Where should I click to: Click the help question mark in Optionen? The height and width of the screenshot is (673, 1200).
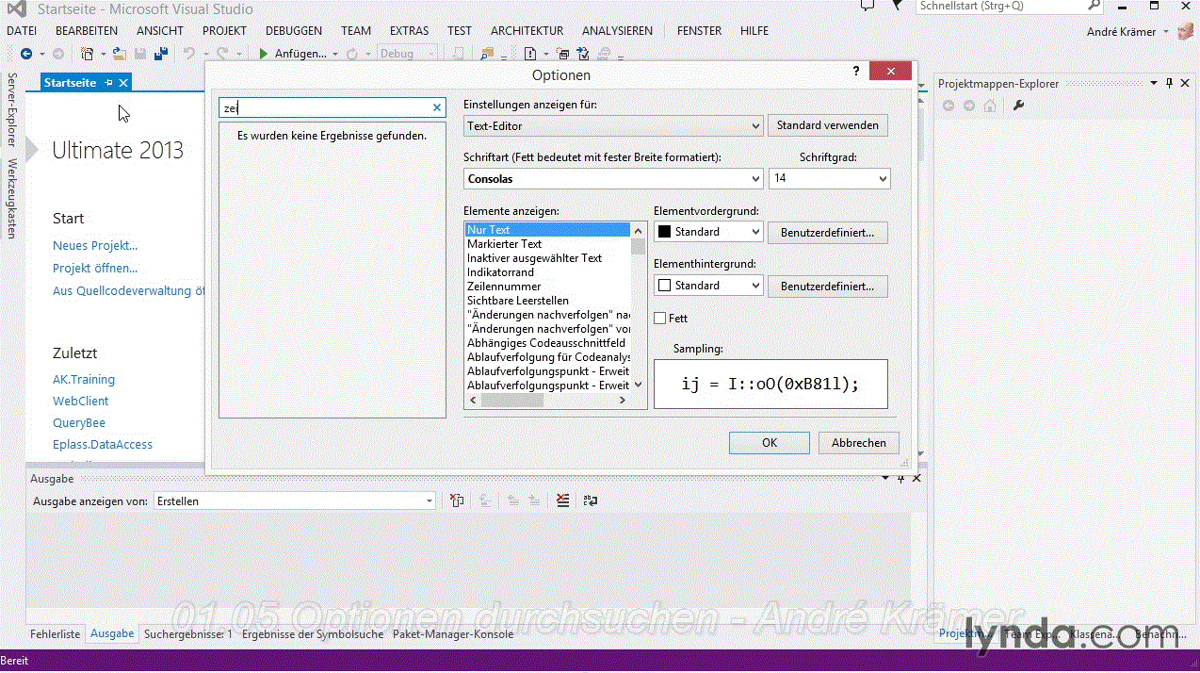pyautogui.click(x=856, y=72)
